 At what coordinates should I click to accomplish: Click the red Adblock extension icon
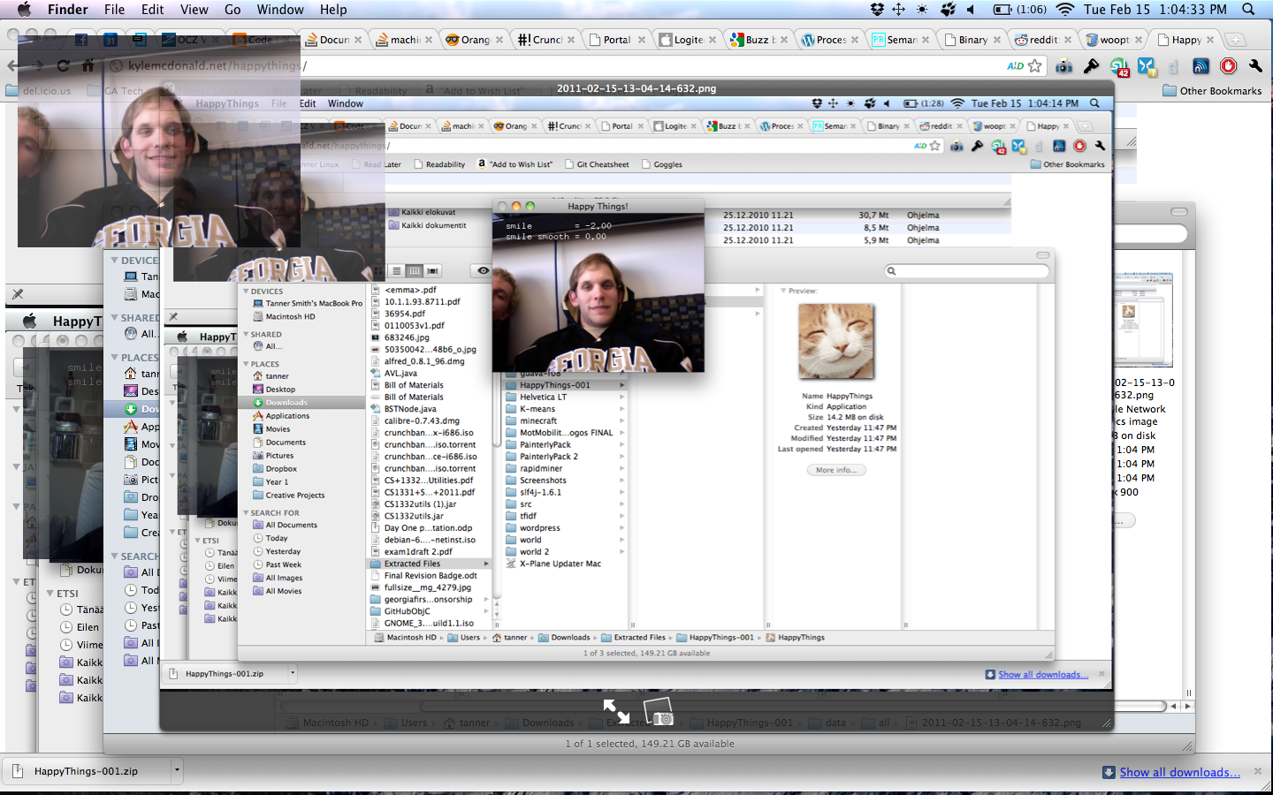coord(1228,66)
